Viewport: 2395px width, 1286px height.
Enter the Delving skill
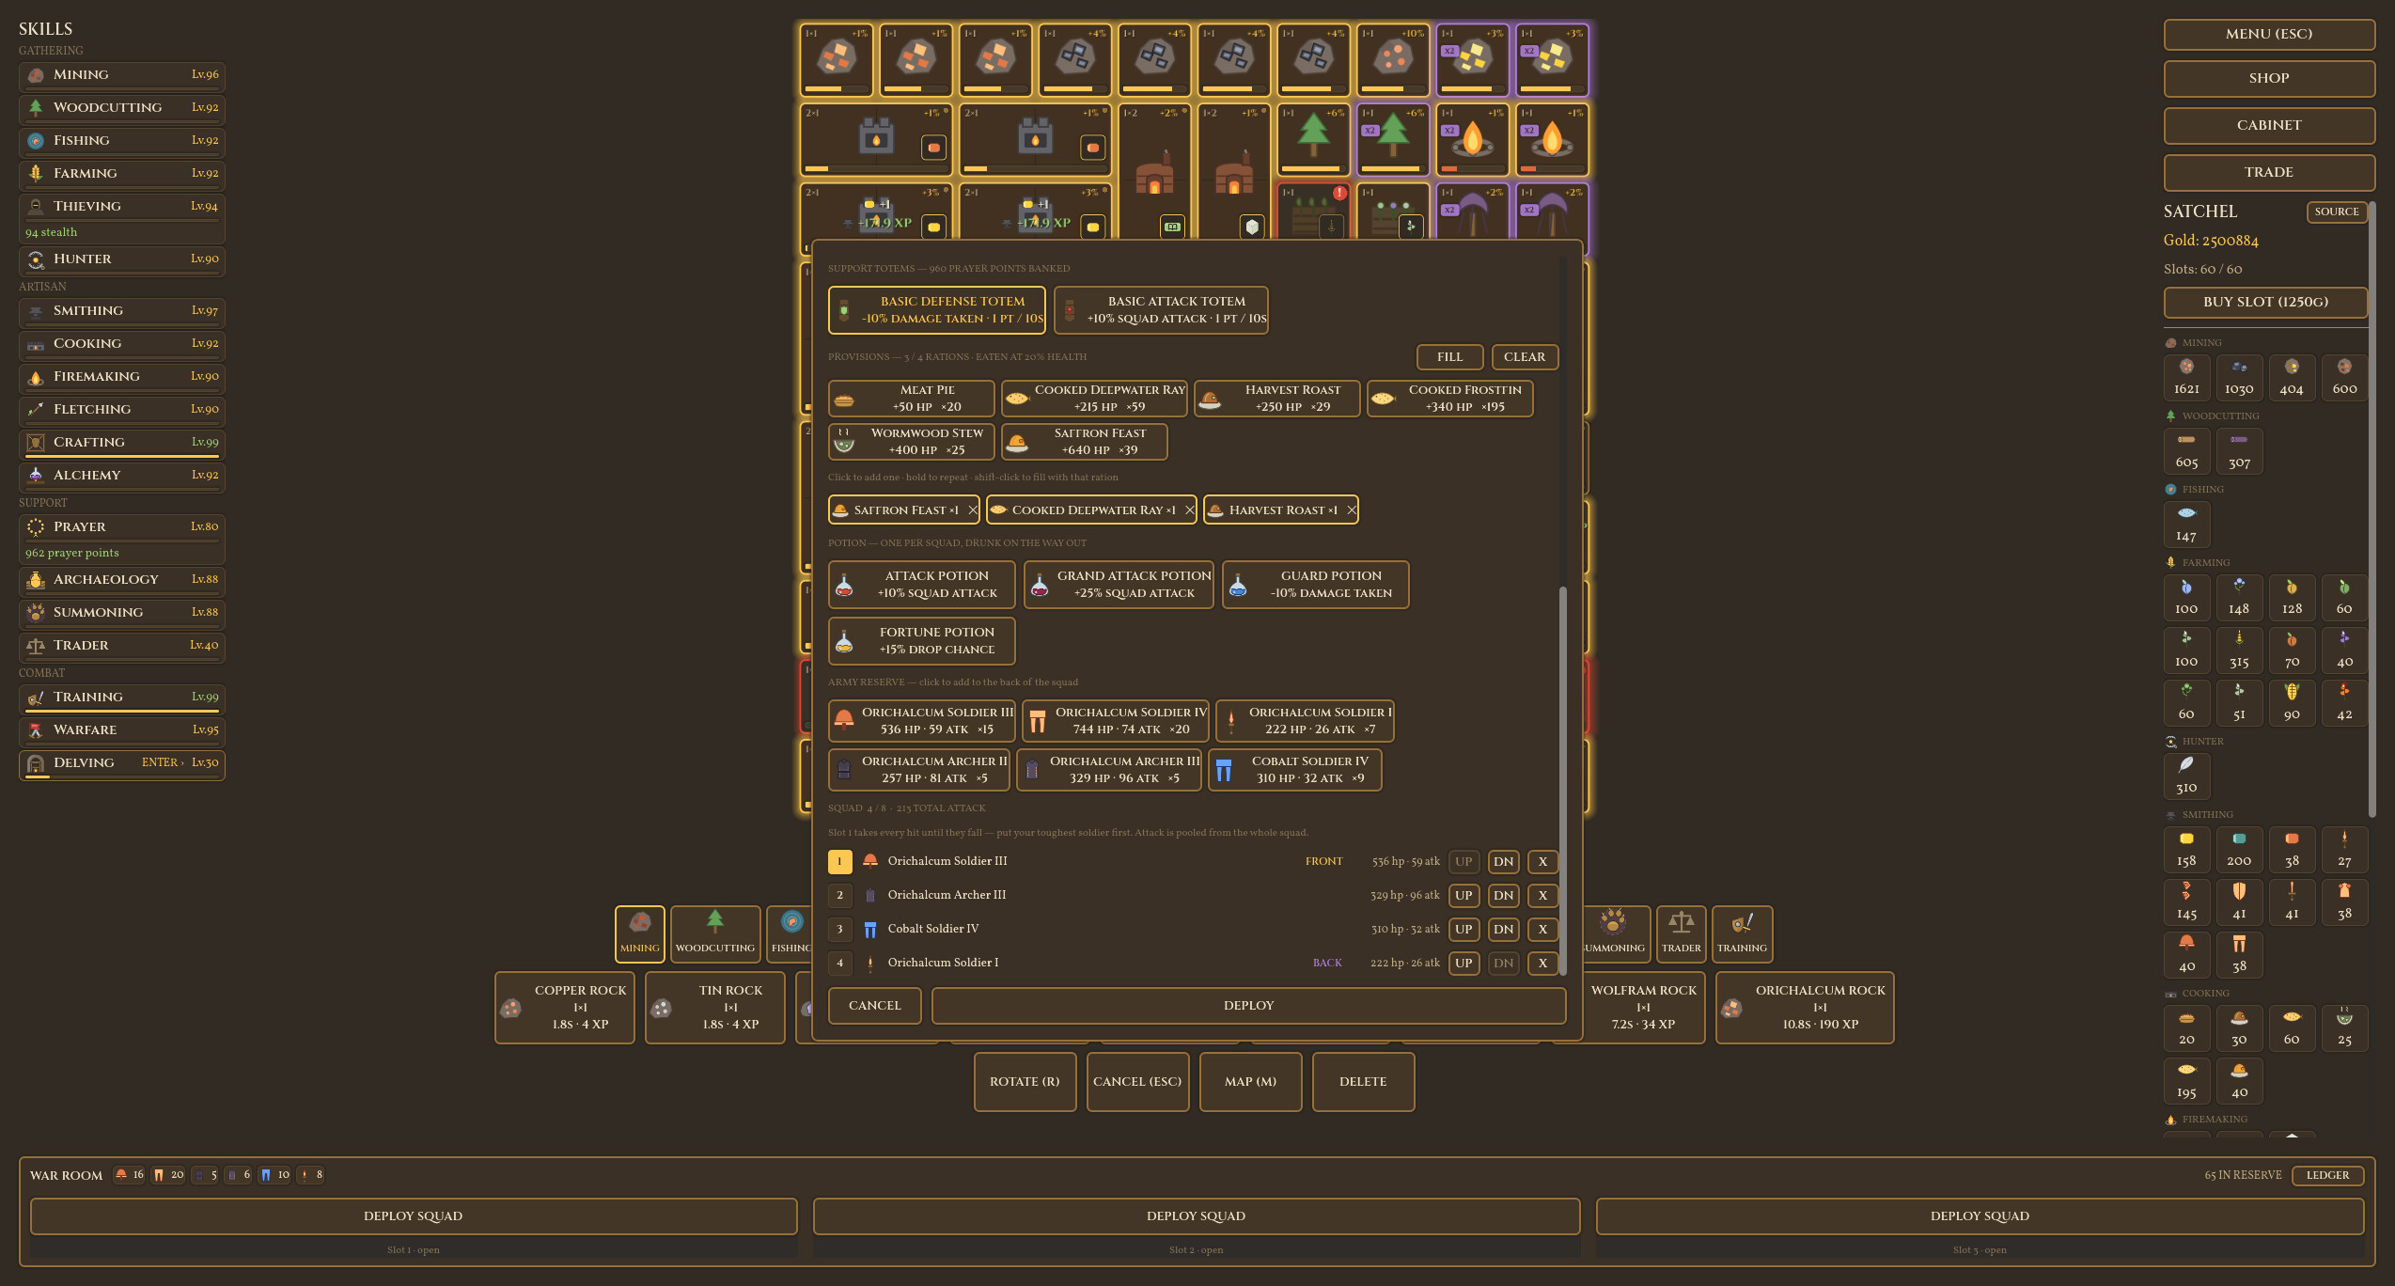[x=121, y=764]
